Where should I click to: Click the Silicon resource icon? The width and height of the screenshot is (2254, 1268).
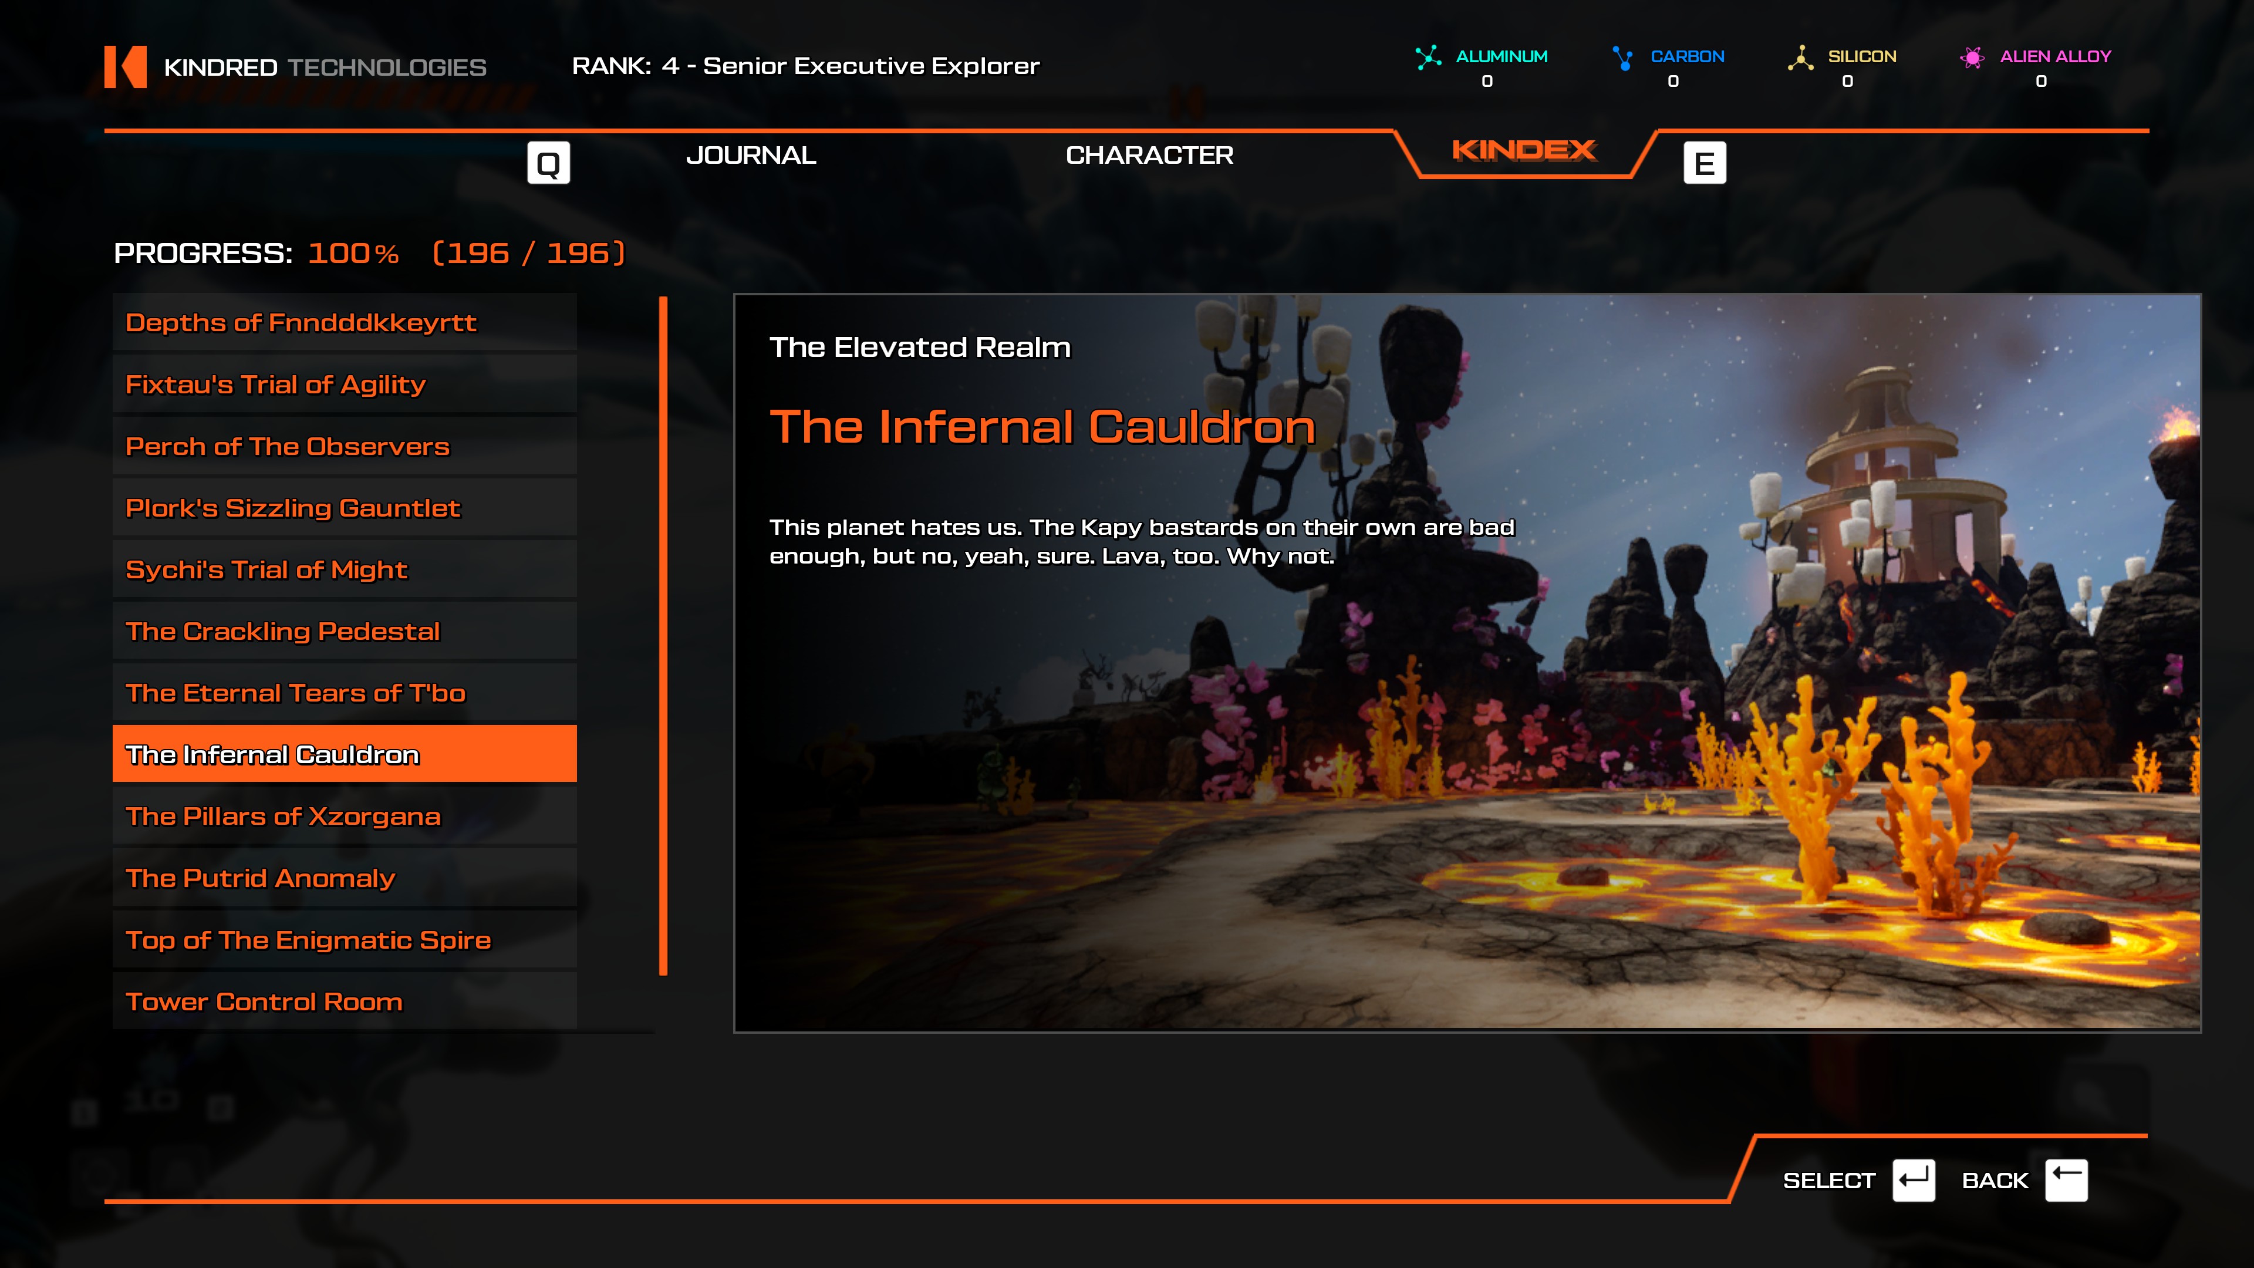pyautogui.click(x=1800, y=58)
